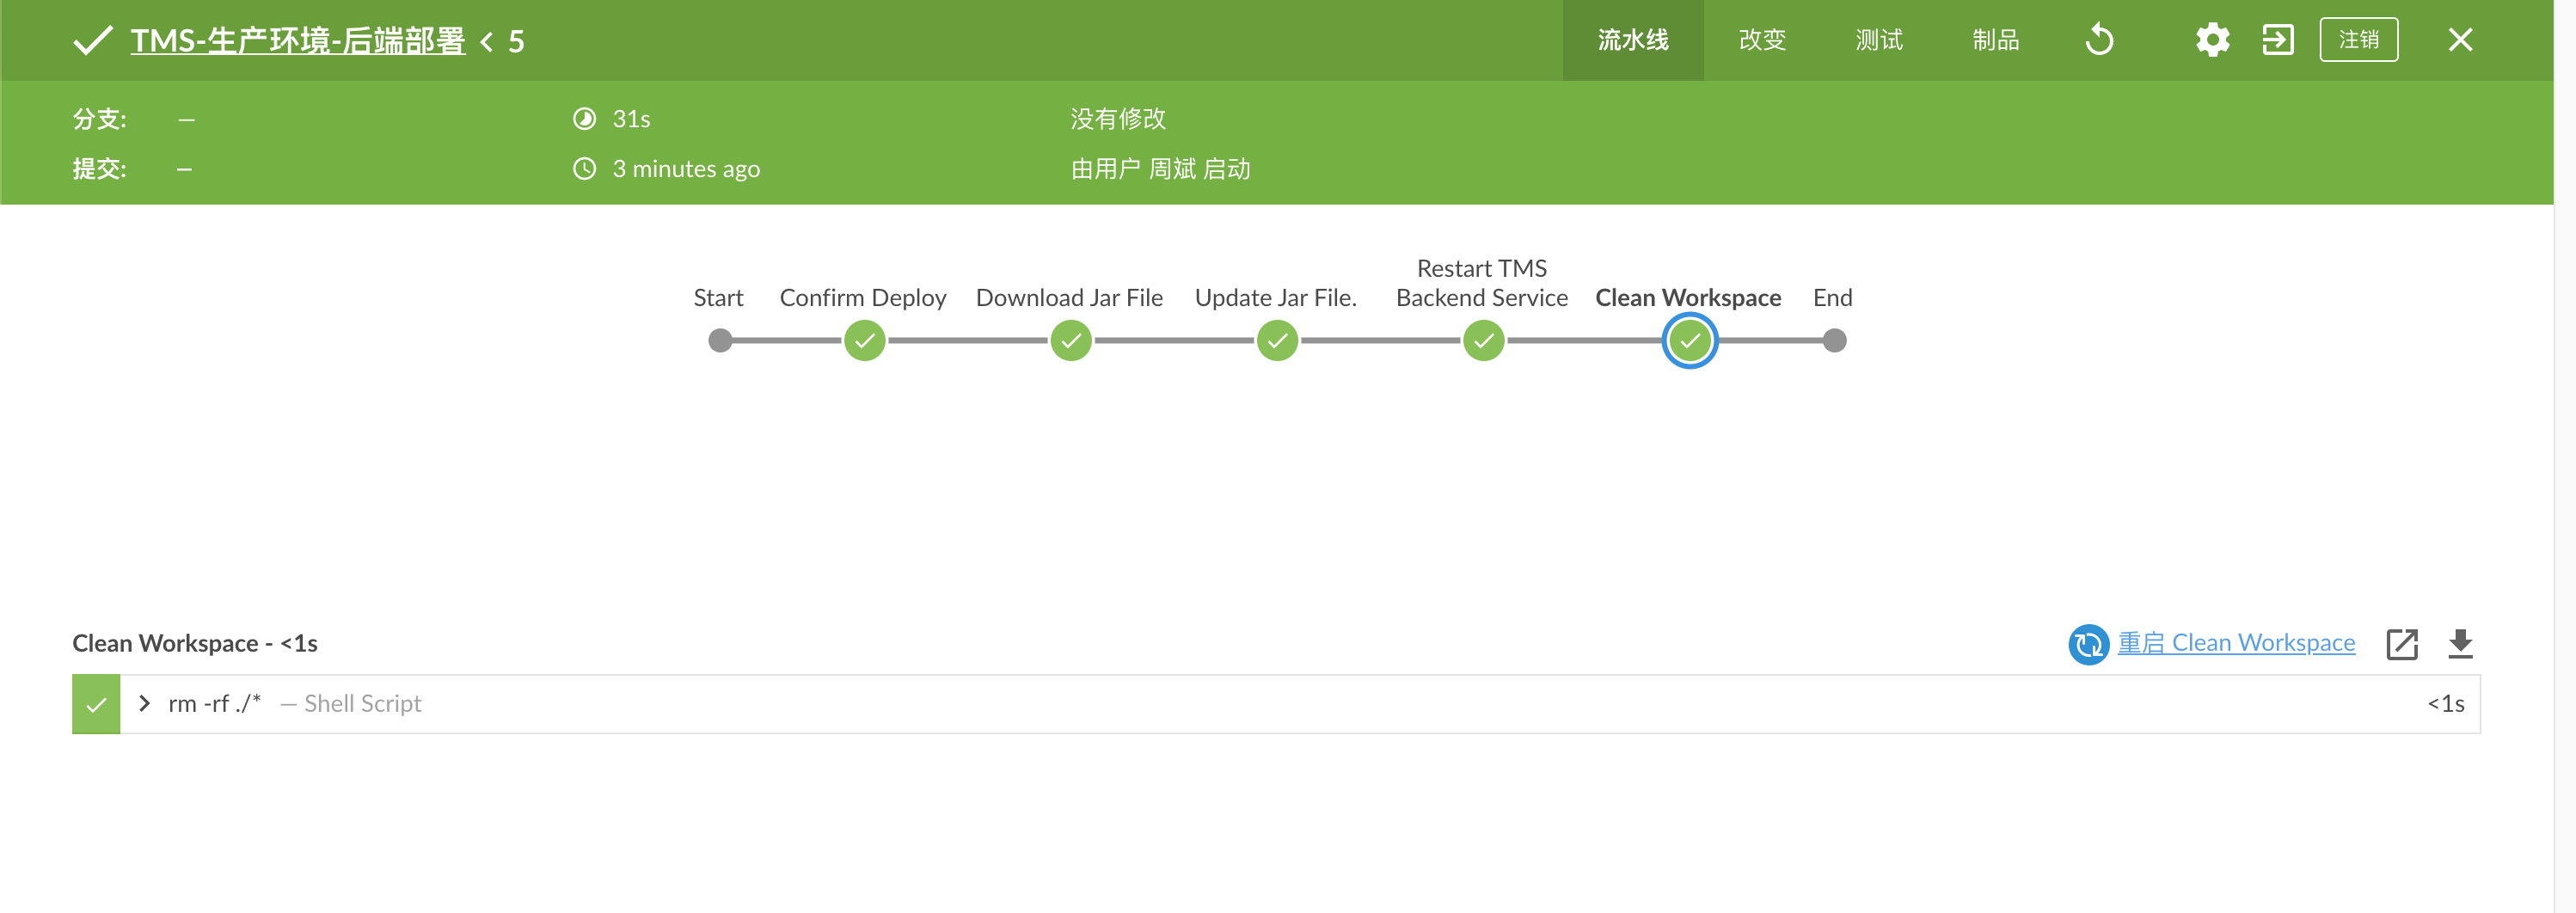This screenshot has width=2576, height=913.
Task: Click the '没有修改' text
Action: click(1118, 119)
